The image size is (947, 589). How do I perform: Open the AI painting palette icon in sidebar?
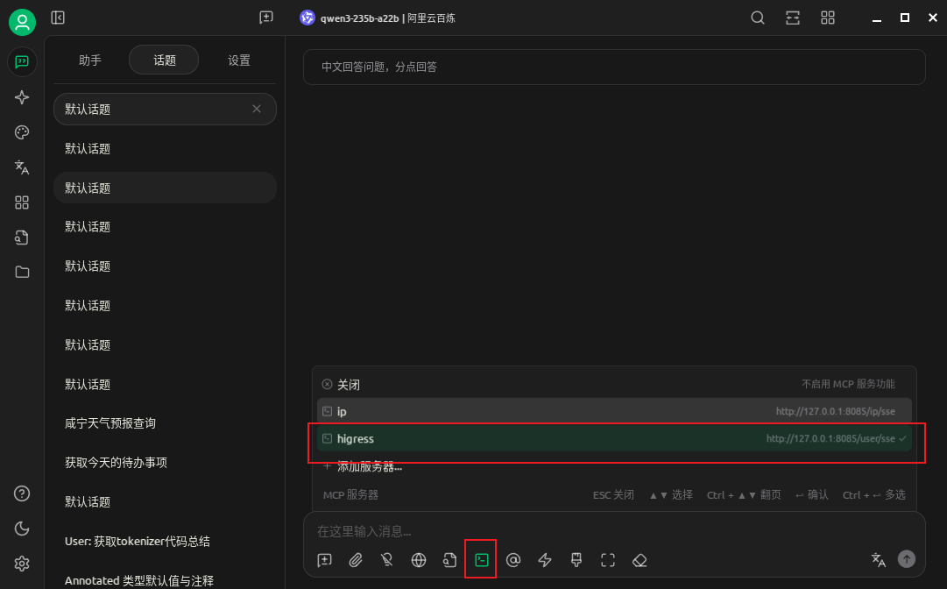[21, 132]
